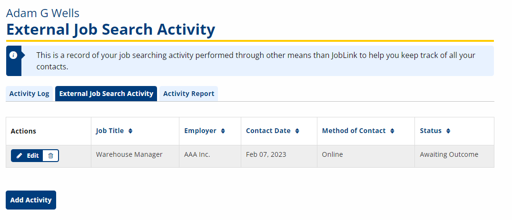Click the Add Activity button
512x220 pixels.
coord(31,200)
